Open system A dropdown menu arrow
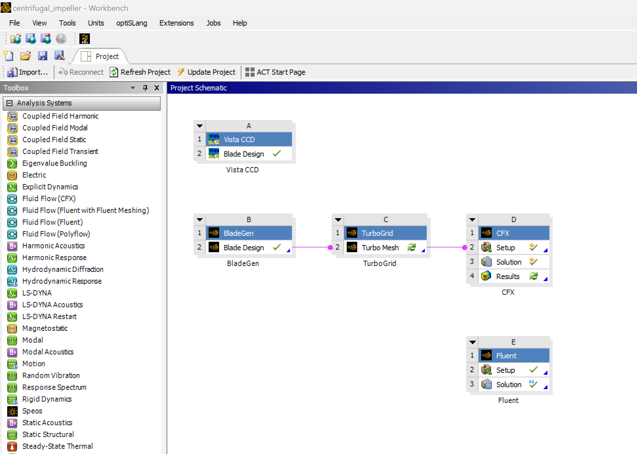 tap(200, 126)
